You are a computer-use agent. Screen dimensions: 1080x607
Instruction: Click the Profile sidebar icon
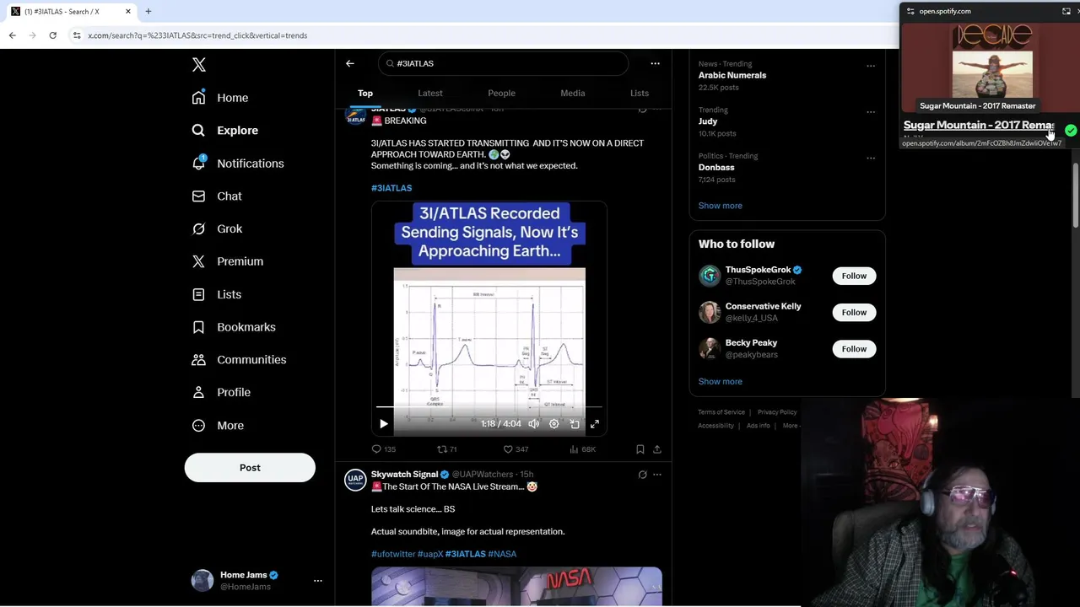198,392
